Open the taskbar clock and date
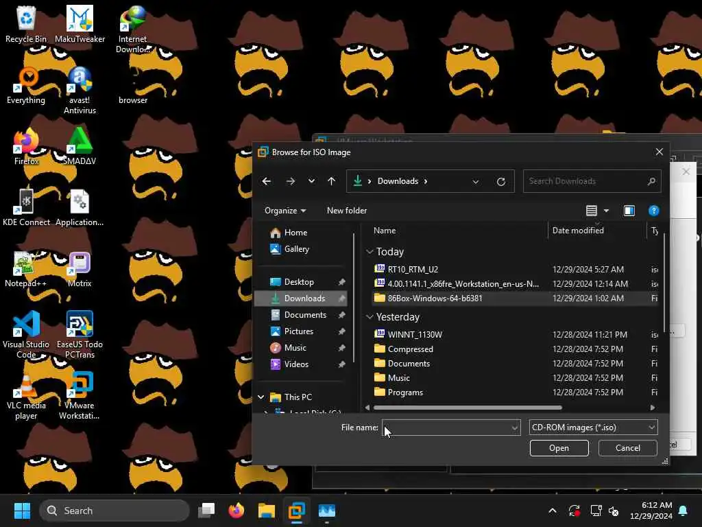This screenshot has width=702, height=527. (x=651, y=511)
